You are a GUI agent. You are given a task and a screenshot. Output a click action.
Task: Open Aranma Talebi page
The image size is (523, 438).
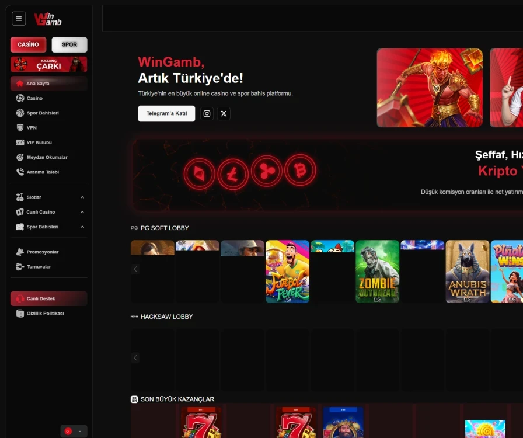tap(48, 172)
